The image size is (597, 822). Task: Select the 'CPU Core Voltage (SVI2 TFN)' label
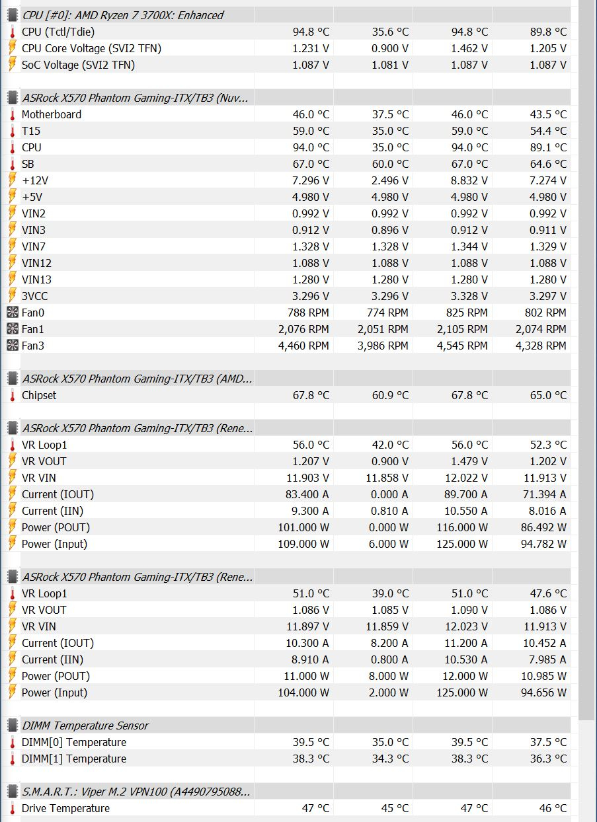click(91, 48)
